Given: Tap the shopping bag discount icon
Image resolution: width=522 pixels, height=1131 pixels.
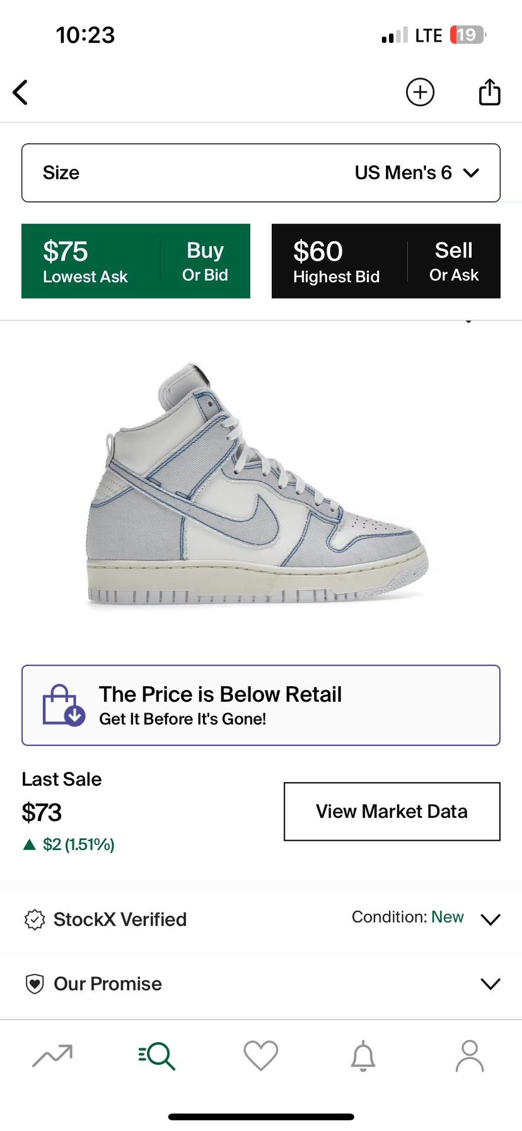Looking at the screenshot, I should coord(63,705).
